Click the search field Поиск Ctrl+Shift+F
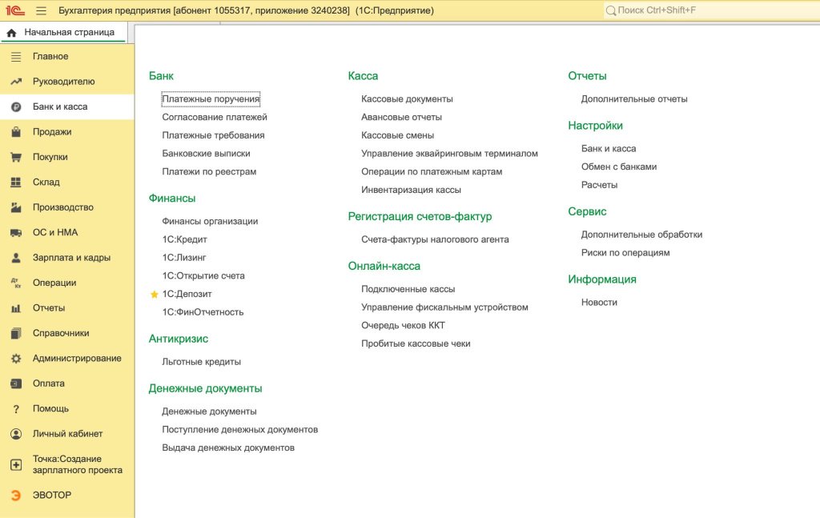 point(711,10)
